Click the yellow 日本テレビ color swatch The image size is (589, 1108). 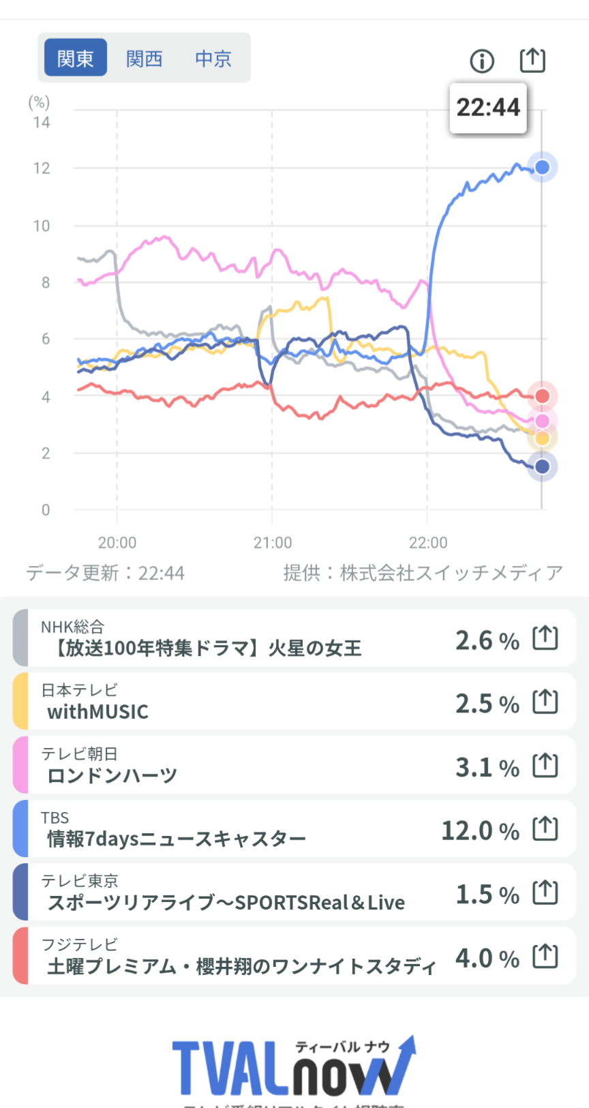click(21, 702)
